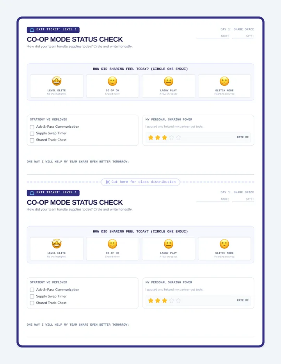The image size is (281, 364).
Task: Pick the Glitch Mode frowning emoji in top ticket
Action: coord(224,81)
